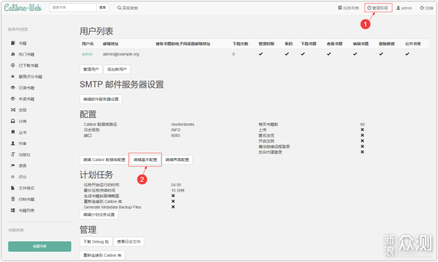
Task: Click 下载 Debug 包 button
Action: [96, 241]
